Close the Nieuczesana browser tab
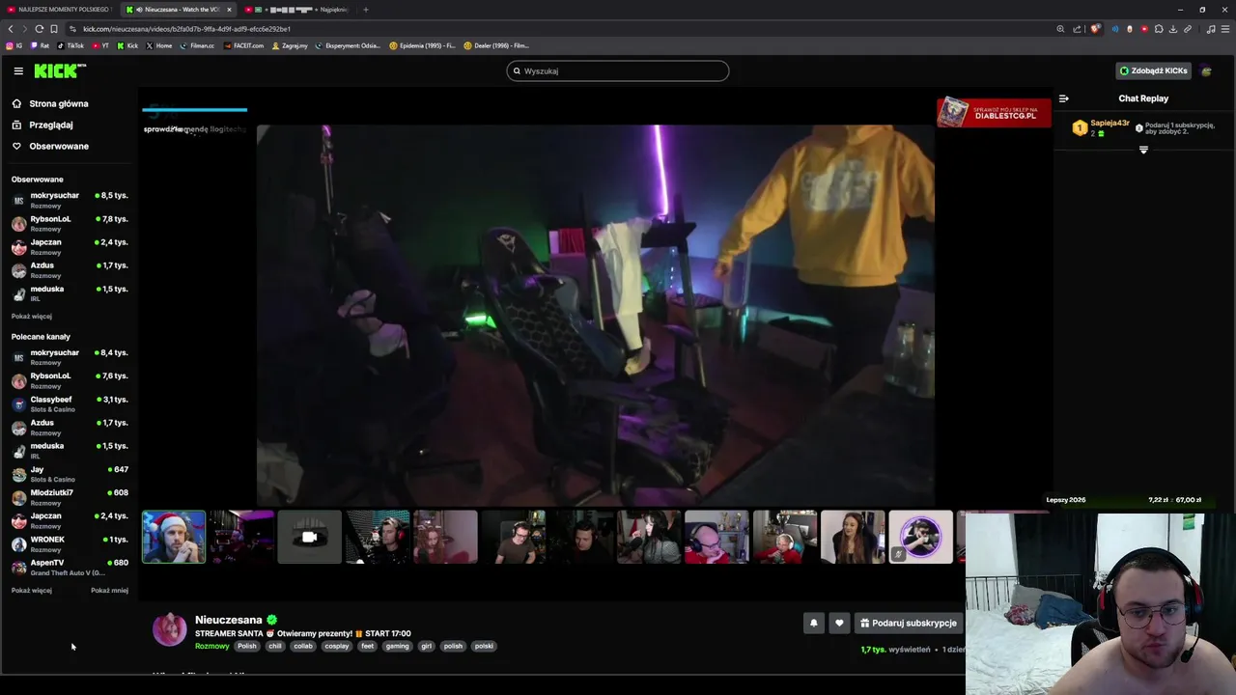Screen dimensions: 1236x695 click(x=229, y=10)
